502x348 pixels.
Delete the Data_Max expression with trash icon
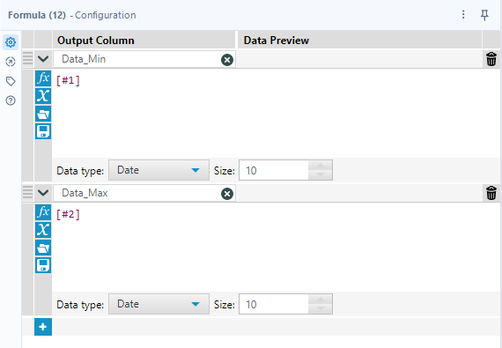[491, 193]
